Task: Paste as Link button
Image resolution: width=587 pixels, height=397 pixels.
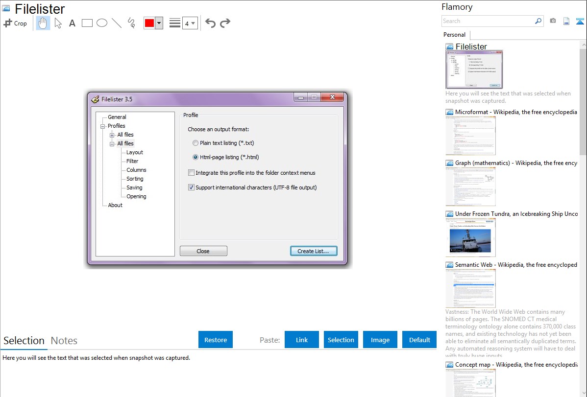Action: [302, 340]
